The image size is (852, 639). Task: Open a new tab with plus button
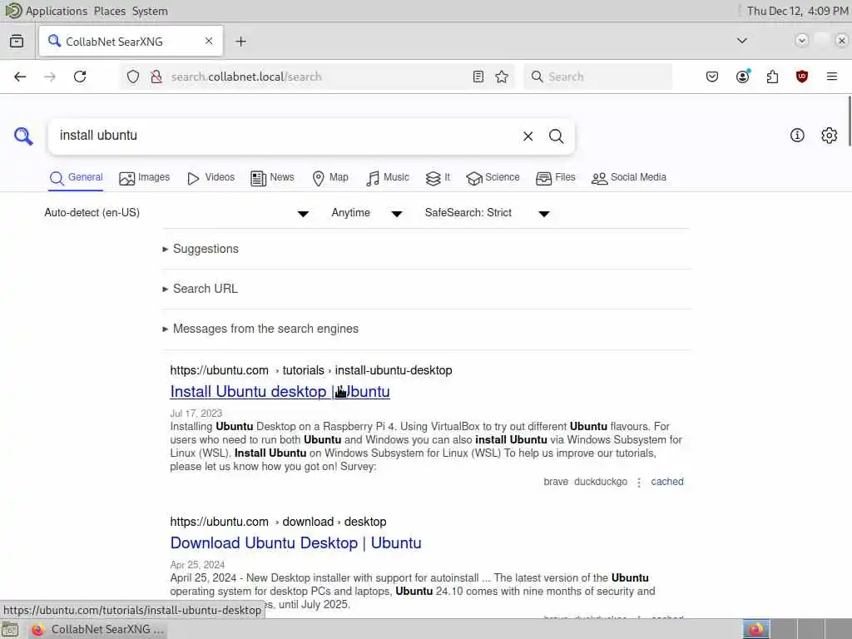click(241, 42)
